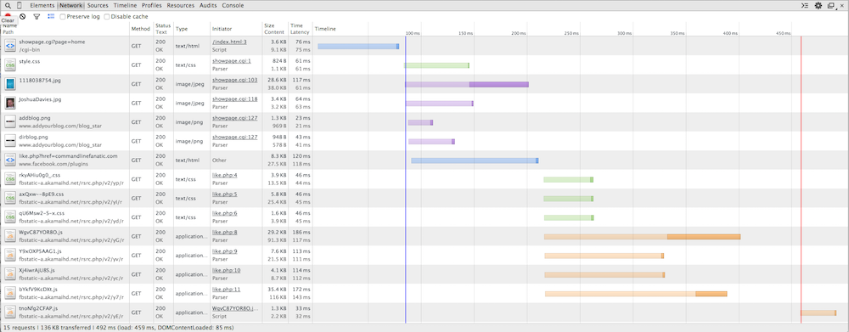This screenshot has width=849, height=332.
Task: Clear the network log
Action: pyautogui.click(x=22, y=17)
